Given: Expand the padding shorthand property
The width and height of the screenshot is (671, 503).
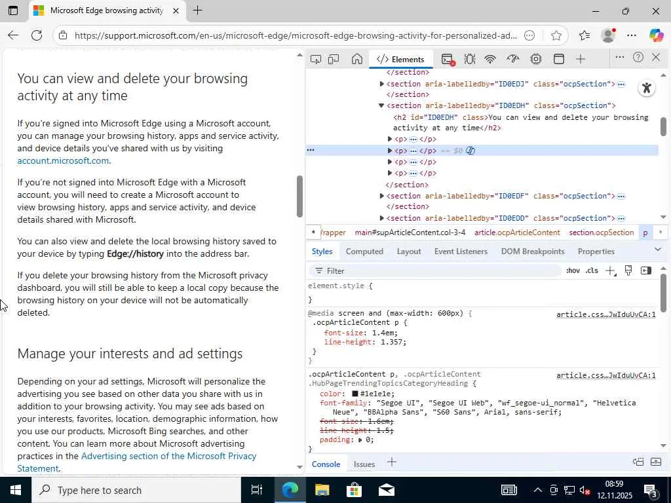Looking at the screenshot, I should point(360,440).
